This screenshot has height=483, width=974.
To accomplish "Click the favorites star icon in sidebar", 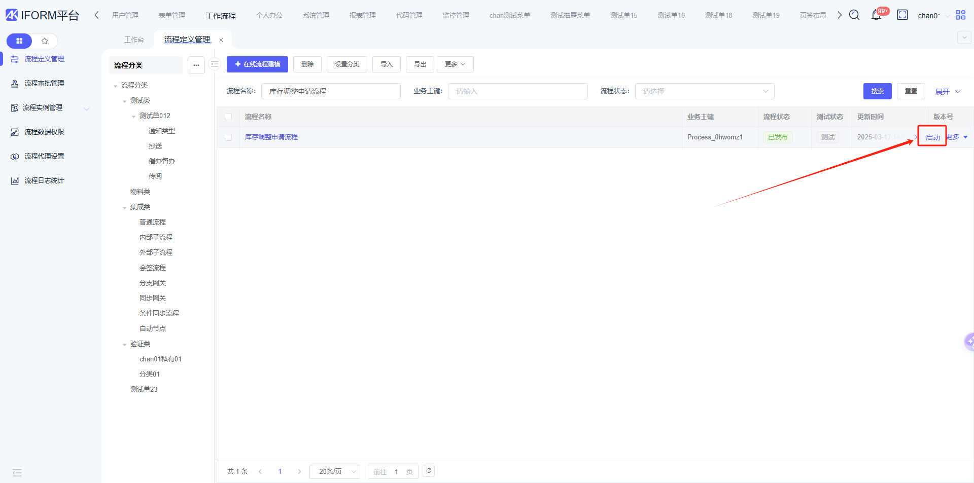I will (45, 41).
